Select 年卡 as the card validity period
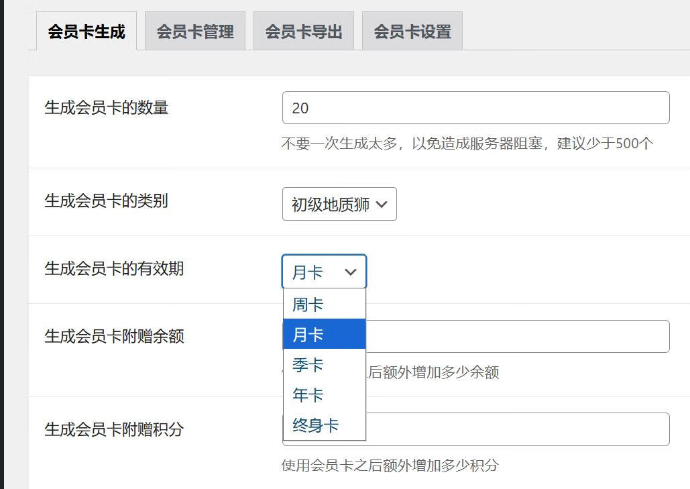Screen dimensions: 690x489 [x=307, y=395]
